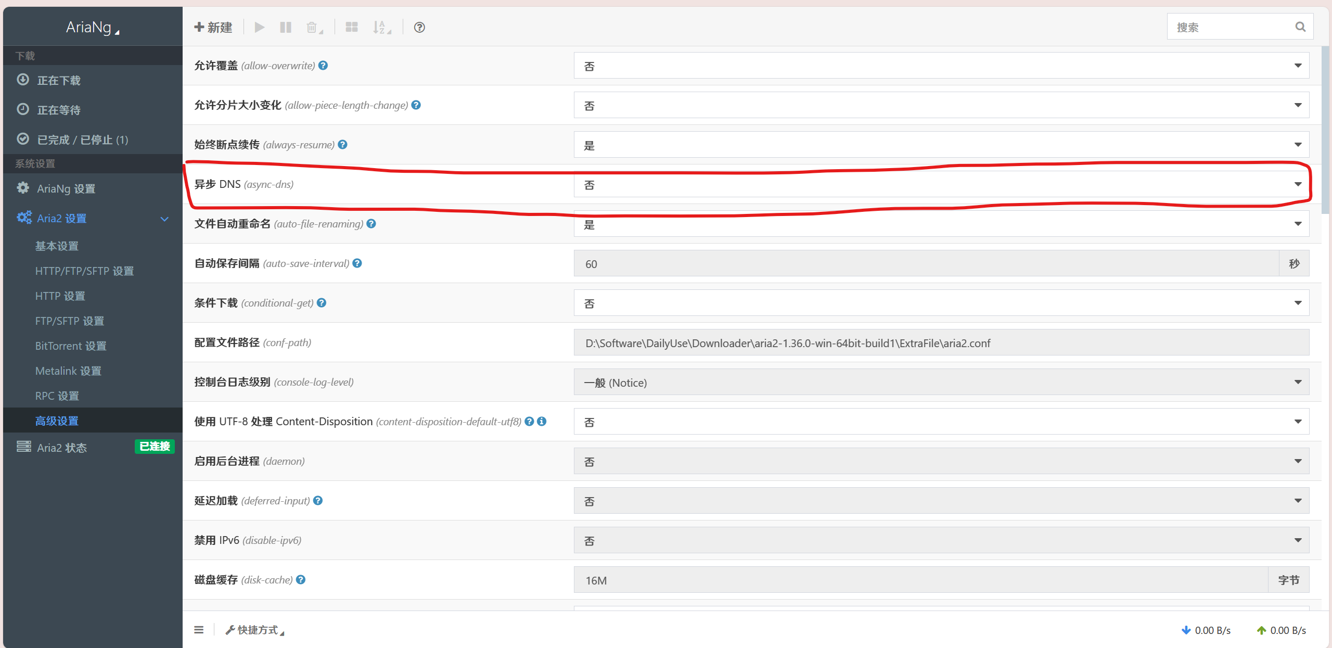This screenshot has height=648, width=1332.
Task: Start selected tasks with play icon
Action: (x=260, y=27)
